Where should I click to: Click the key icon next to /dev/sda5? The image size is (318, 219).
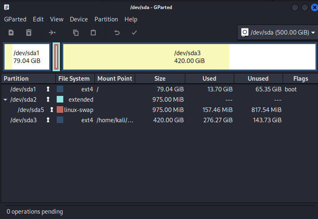point(52,110)
